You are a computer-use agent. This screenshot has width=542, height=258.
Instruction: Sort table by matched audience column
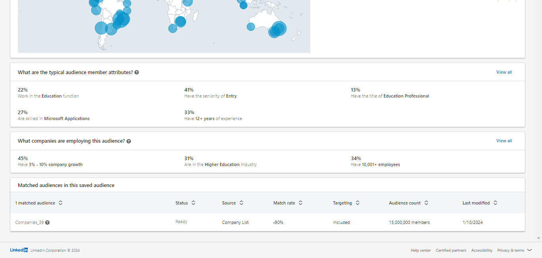click(60, 203)
